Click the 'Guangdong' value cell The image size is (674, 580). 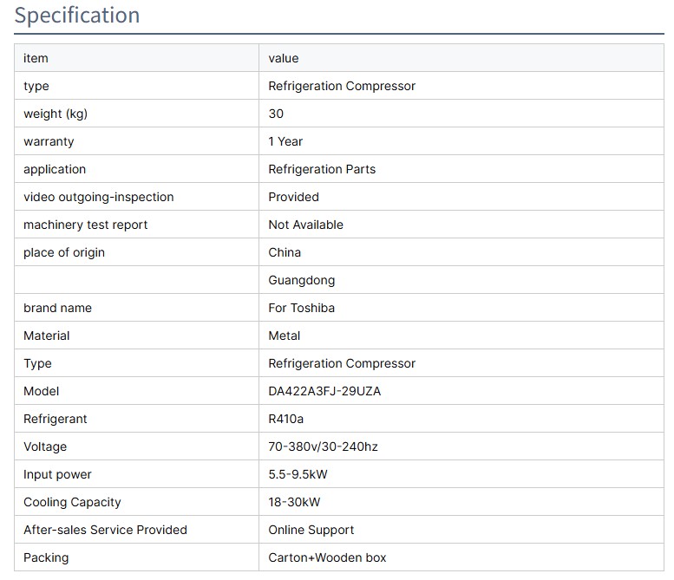click(x=301, y=280)
